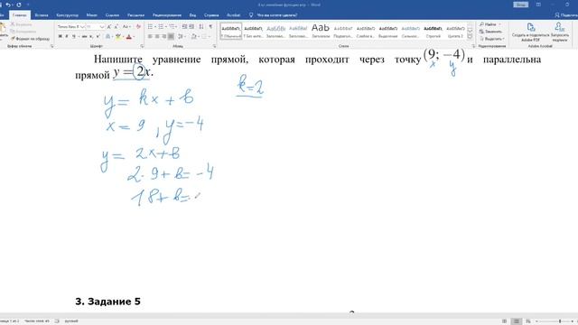Decrease paragraph indent
Image resolution: width=578 pixels, height=325 pixels.
click(x=184, y=27)
